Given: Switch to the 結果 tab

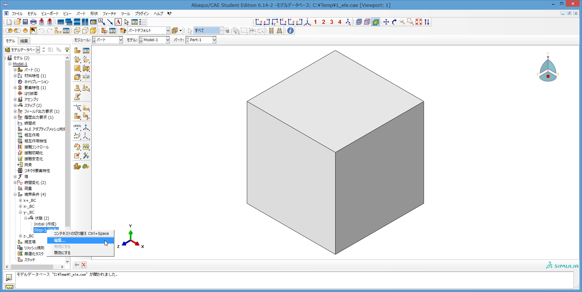Looking at the screenshot, I should point(24,41).
